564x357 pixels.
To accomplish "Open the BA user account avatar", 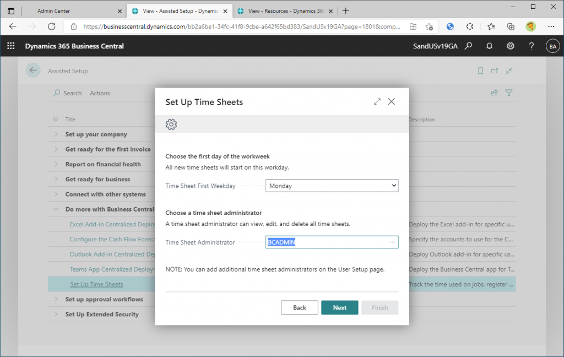I will click(553, 46).
